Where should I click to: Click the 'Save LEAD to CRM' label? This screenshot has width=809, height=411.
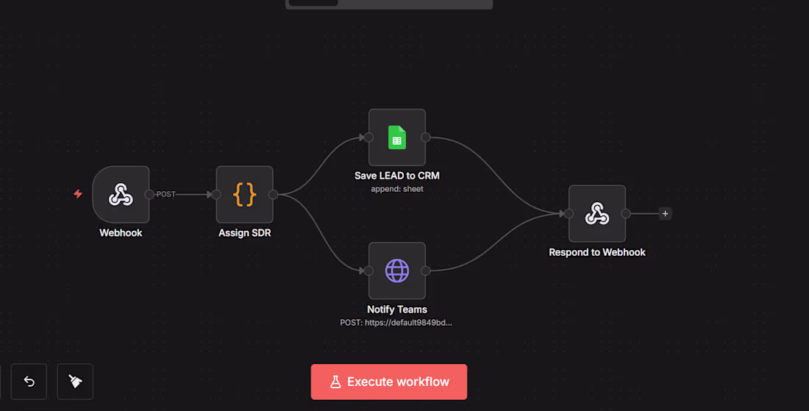pos(396,176)
